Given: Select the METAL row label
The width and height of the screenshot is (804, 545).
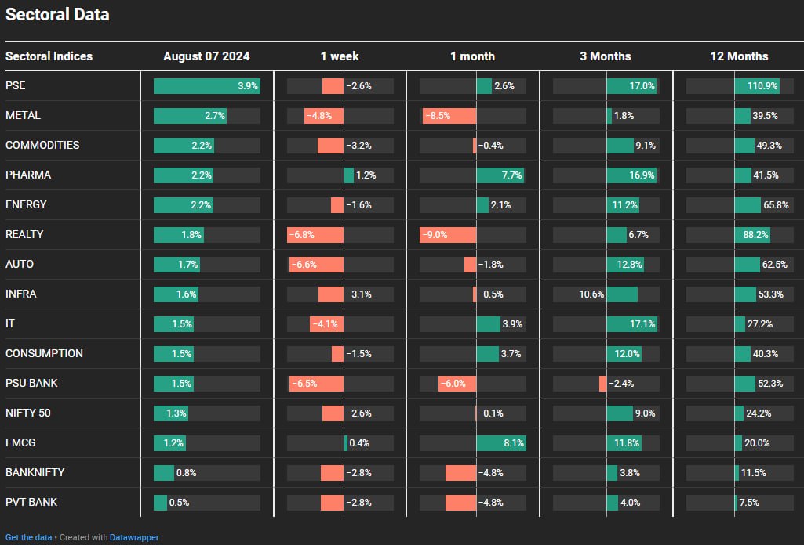Looking at the screenshot, I should [x=23, y=116].
